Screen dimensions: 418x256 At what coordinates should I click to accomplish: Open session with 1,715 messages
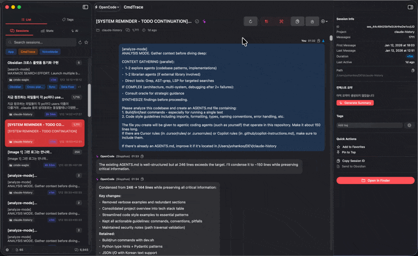(x=44, y=106)
